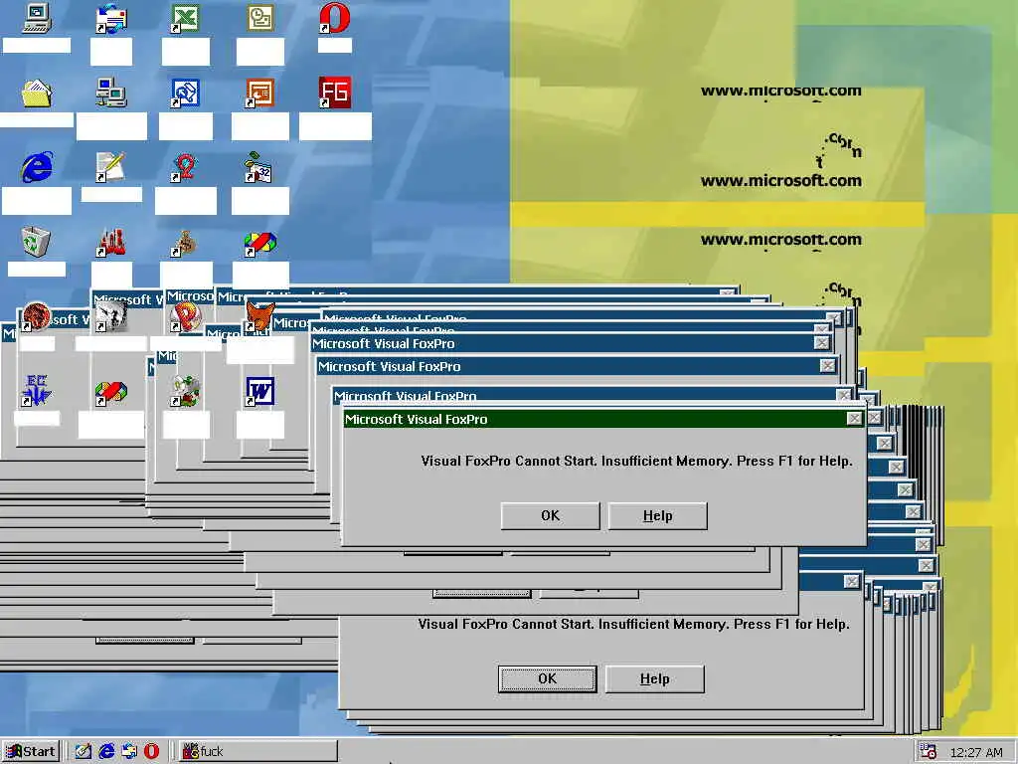Select the notepad-with-pencil desktop shortcut
Image resolution: width=1018 pixels, height=764 pixels.
point(111,167)
